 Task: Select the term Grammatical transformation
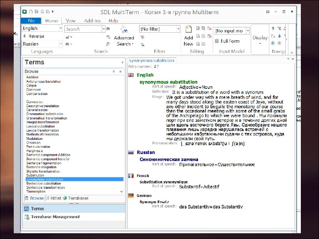(x=47, y=118)
